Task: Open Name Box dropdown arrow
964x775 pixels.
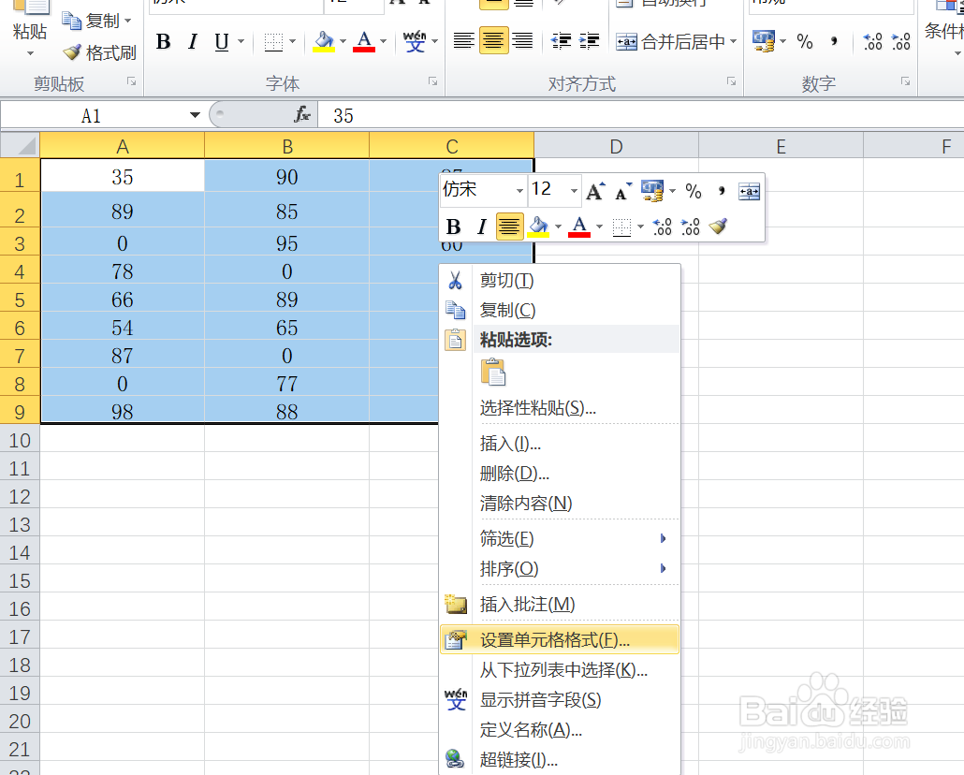Action: [x=195, y=115]
